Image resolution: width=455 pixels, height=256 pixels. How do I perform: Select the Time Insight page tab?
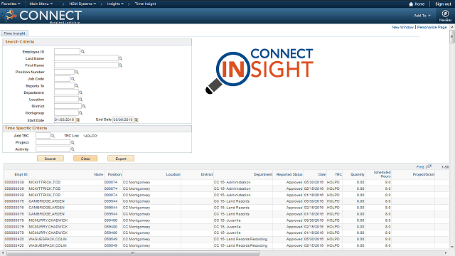[x=14, y=33]
